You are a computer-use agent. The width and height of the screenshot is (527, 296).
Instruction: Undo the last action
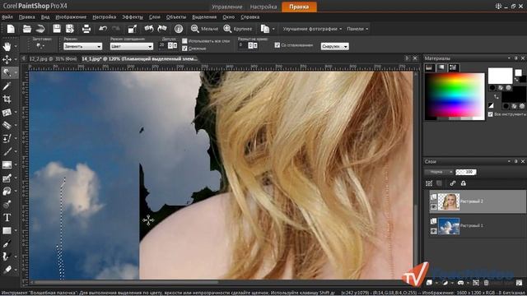(103, 29)
